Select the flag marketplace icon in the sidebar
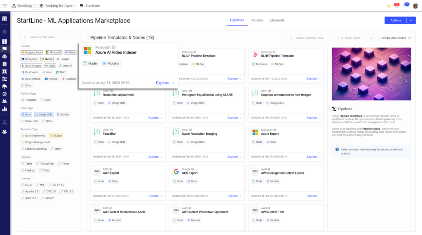Image resolution: width=422 pixels, height=235 pixels. [x=5, y=49]
